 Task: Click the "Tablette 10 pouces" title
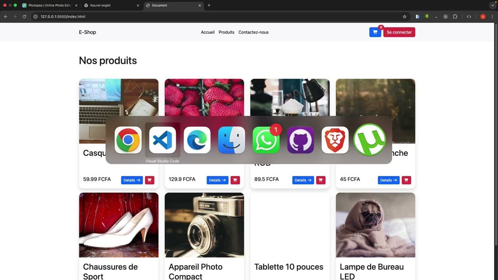pos(289,267)
